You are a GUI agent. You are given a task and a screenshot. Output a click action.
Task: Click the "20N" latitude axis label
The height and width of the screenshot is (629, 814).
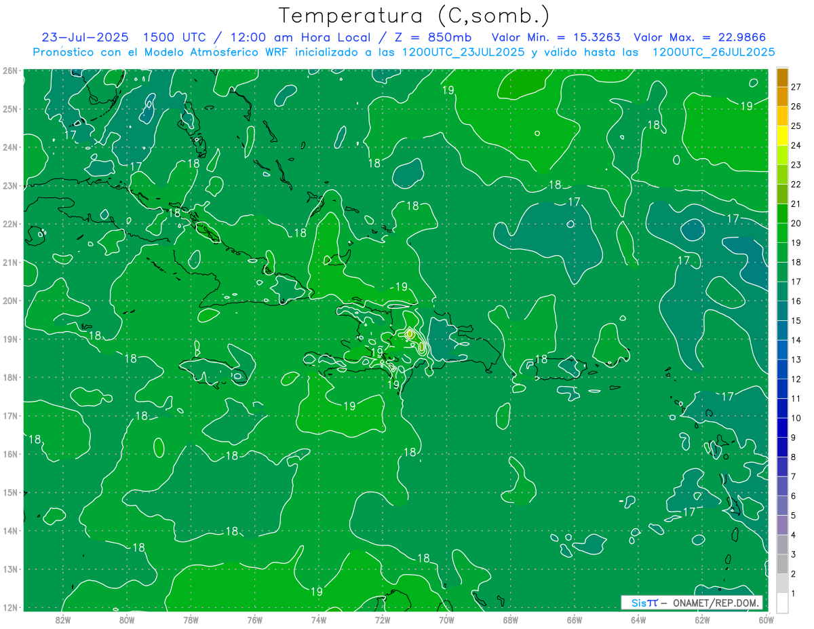[10, 301]
